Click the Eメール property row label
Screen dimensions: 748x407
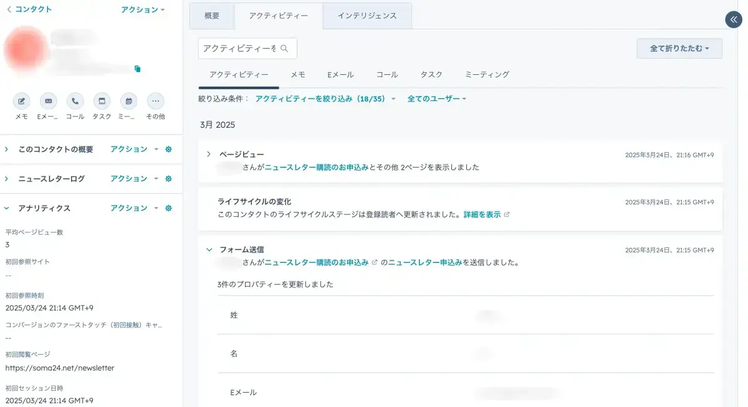pyautogui.click(x=243, y=392)
